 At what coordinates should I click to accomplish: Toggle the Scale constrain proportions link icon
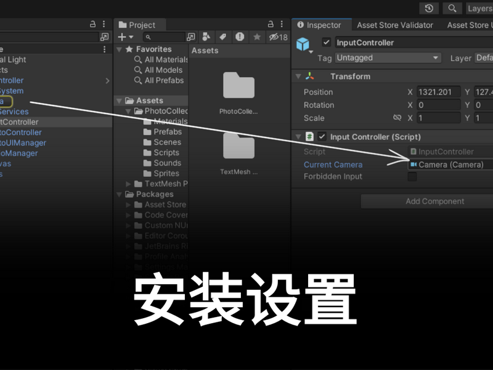397,118
